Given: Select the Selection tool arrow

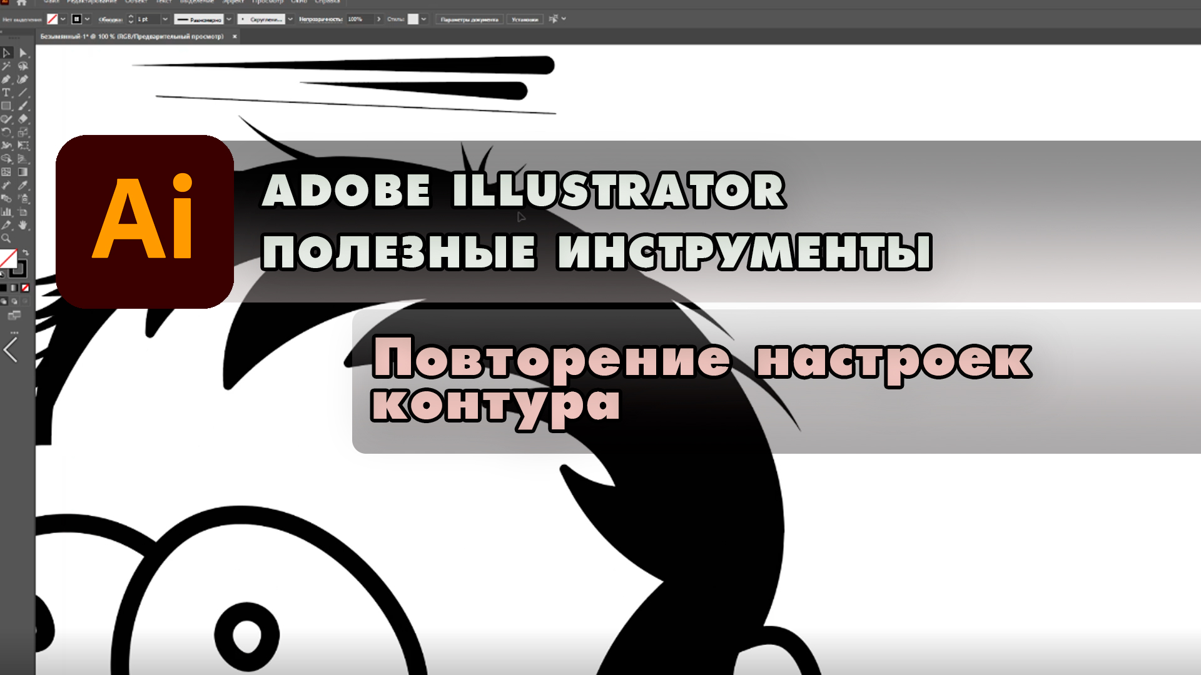Looking at the screenshot, I should [7, 53].
